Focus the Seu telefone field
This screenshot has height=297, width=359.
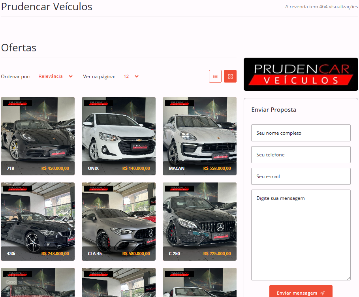[x=301, y=155]
